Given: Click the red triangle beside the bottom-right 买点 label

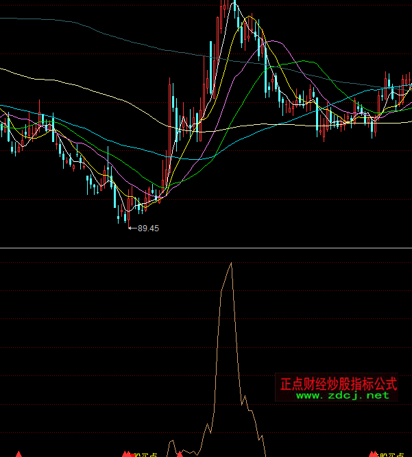Looking at the screenshot, I should [373, 454].
